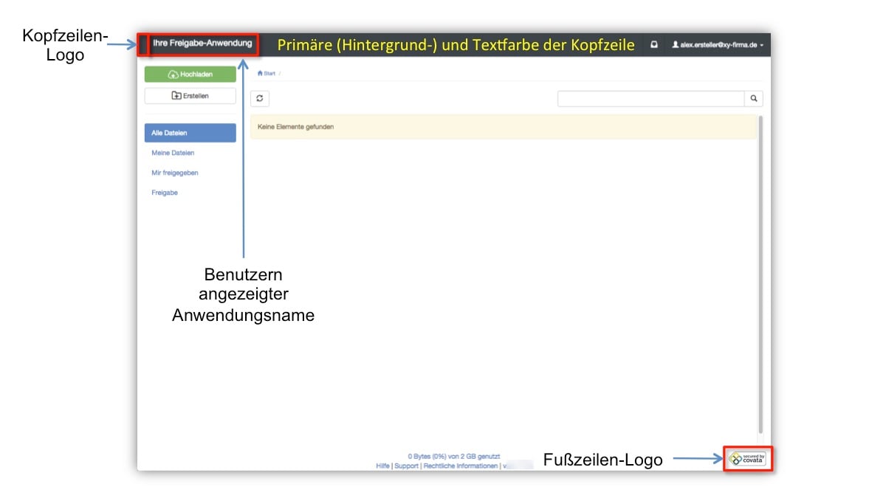Open the Support footer link
Image resolution: width=886 pixels, height=498 pixels.
(x=406, y=466)
